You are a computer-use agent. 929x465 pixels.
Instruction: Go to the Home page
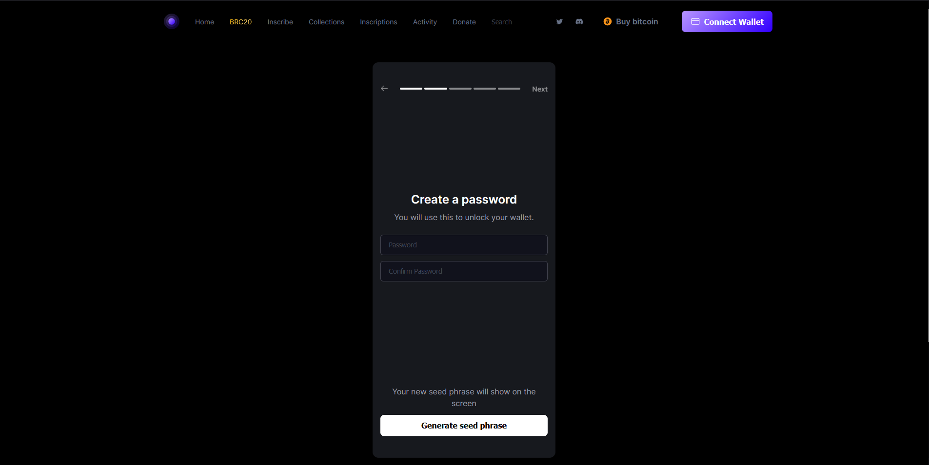click(204, 22)
